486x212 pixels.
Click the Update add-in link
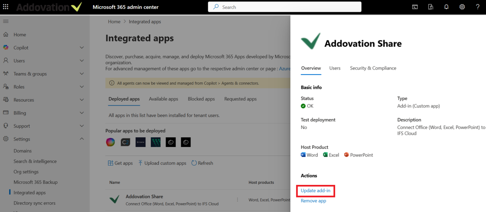click(x=315, y=191)
